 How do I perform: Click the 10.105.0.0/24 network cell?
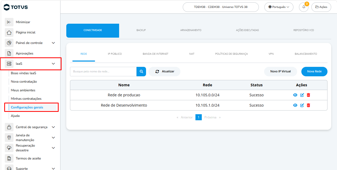[x=208, y=95]
